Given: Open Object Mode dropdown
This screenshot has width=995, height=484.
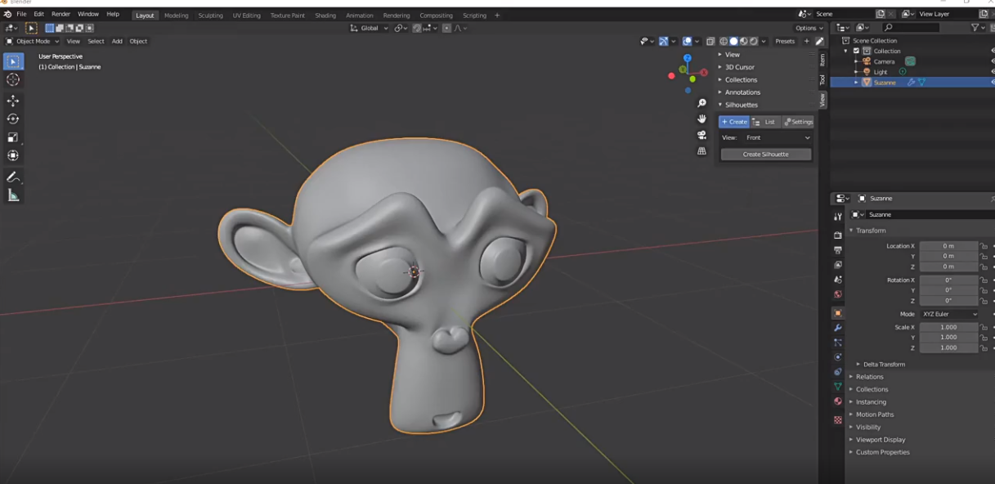Looking at the screenshot, I should 32,41.
